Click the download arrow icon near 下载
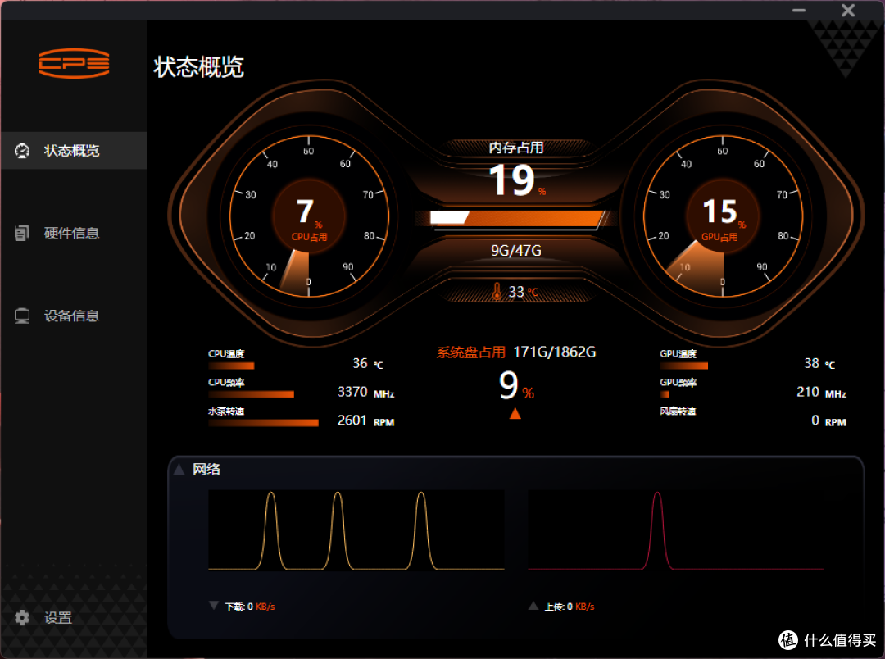 click(214, 606)
